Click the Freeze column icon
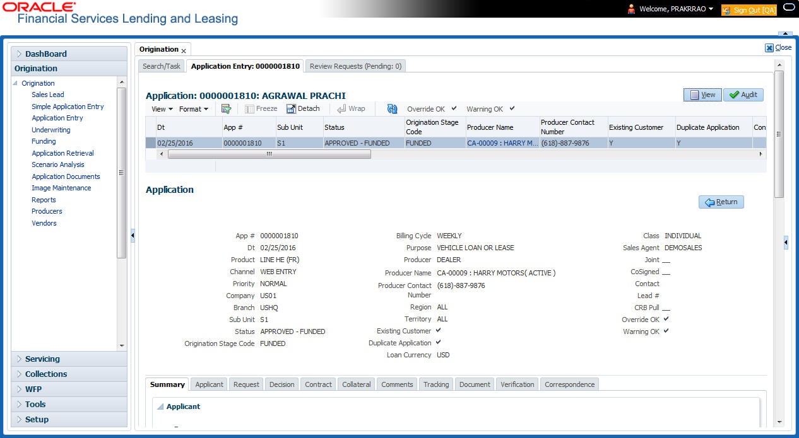799x438 pixels. 249,108
